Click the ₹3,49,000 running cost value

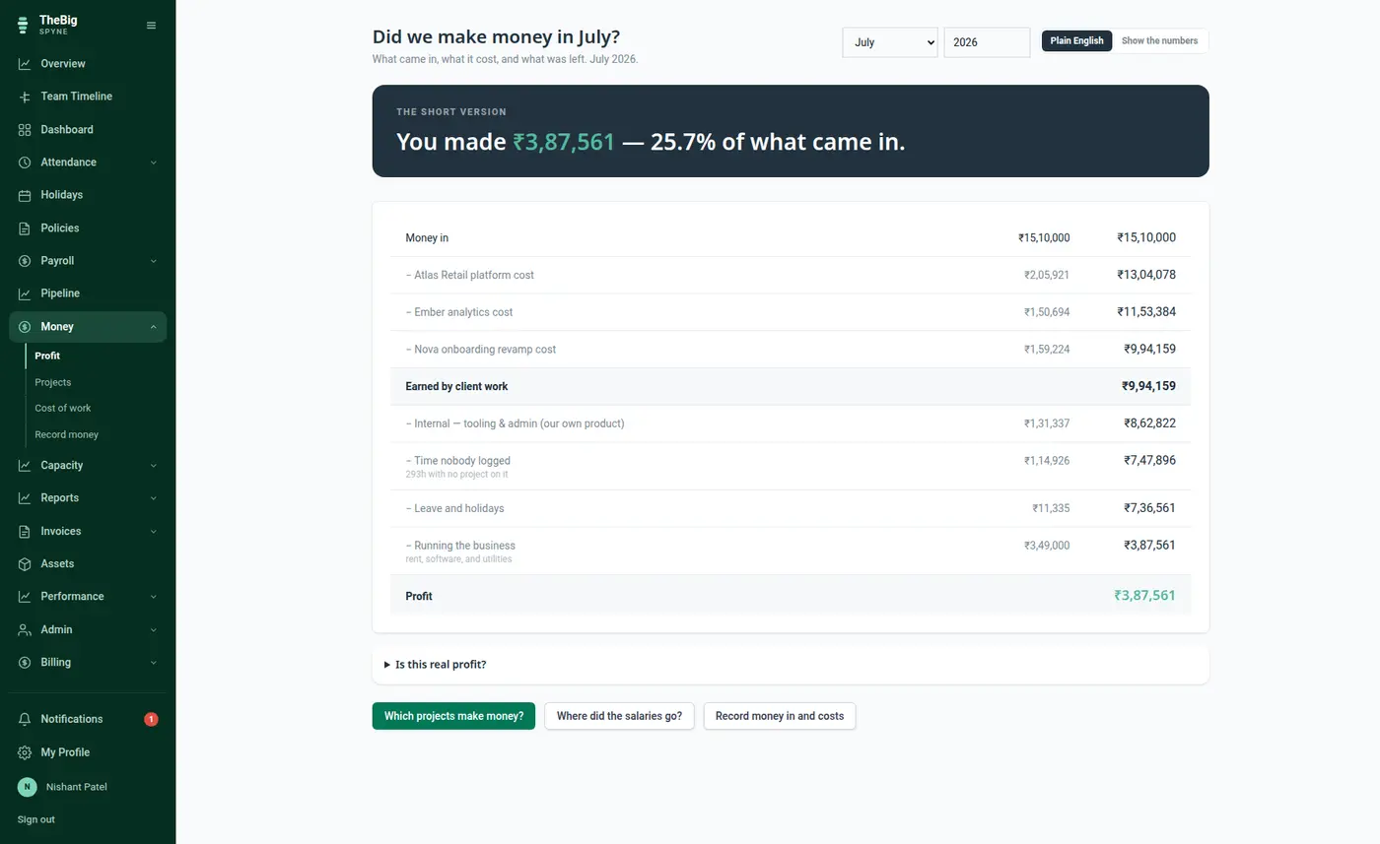[1047, 546]
